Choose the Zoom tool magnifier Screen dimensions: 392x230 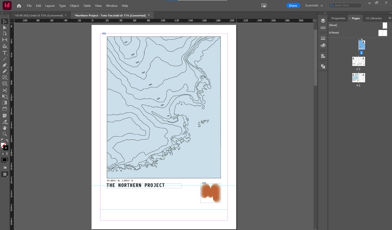(5, 134)
